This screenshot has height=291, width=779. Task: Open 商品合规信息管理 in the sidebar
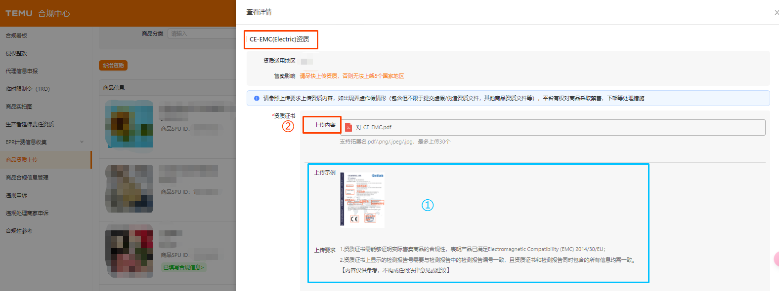pos(27,178)
